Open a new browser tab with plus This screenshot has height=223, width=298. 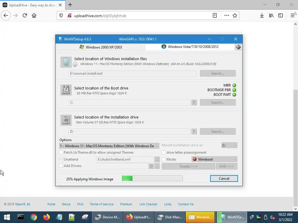pos(70,5)
